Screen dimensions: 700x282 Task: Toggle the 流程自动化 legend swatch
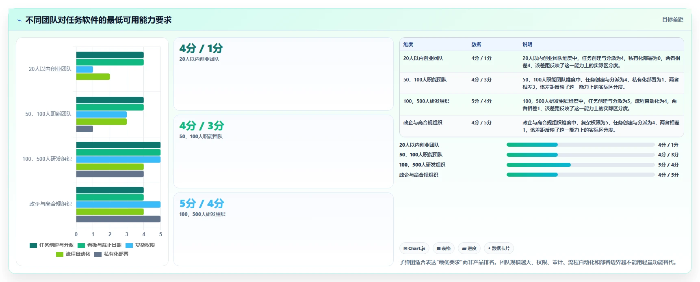coord(60,254)
